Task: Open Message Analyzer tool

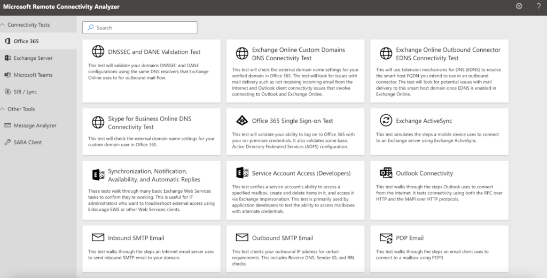Action: click(x=38, y=125)
